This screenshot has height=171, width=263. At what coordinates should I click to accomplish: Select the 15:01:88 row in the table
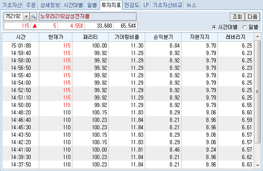point(128,45)
